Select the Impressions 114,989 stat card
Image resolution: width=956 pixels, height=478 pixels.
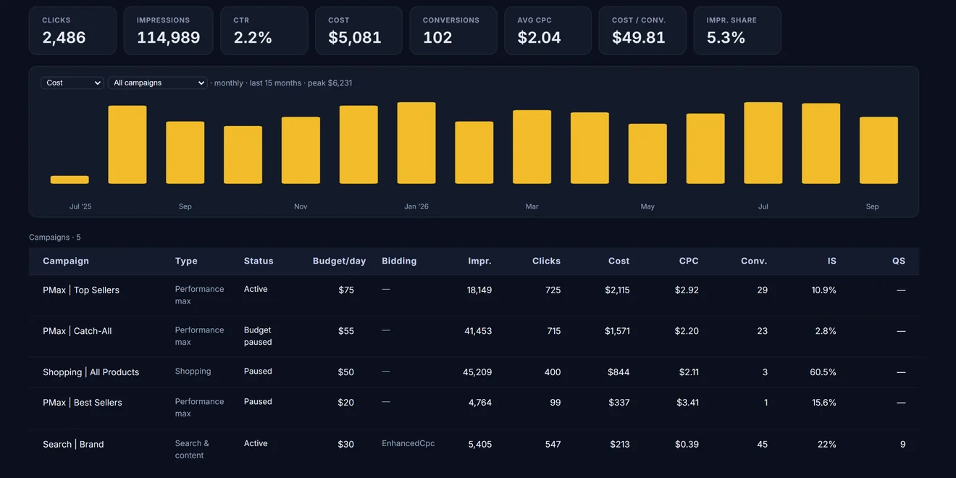[x=168, y=30]
